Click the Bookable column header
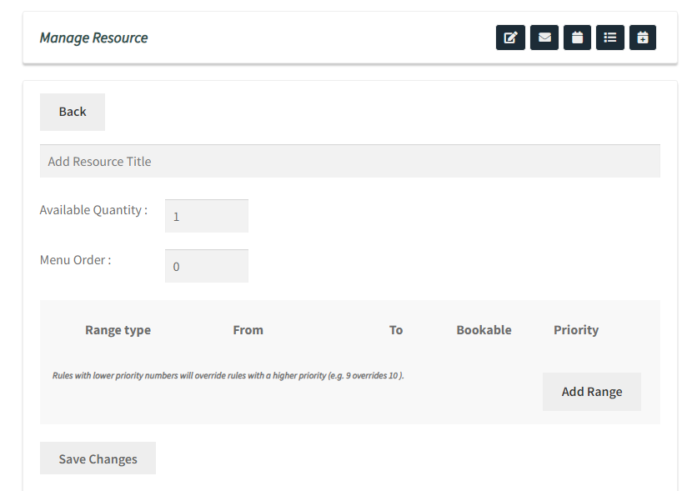 484,330
